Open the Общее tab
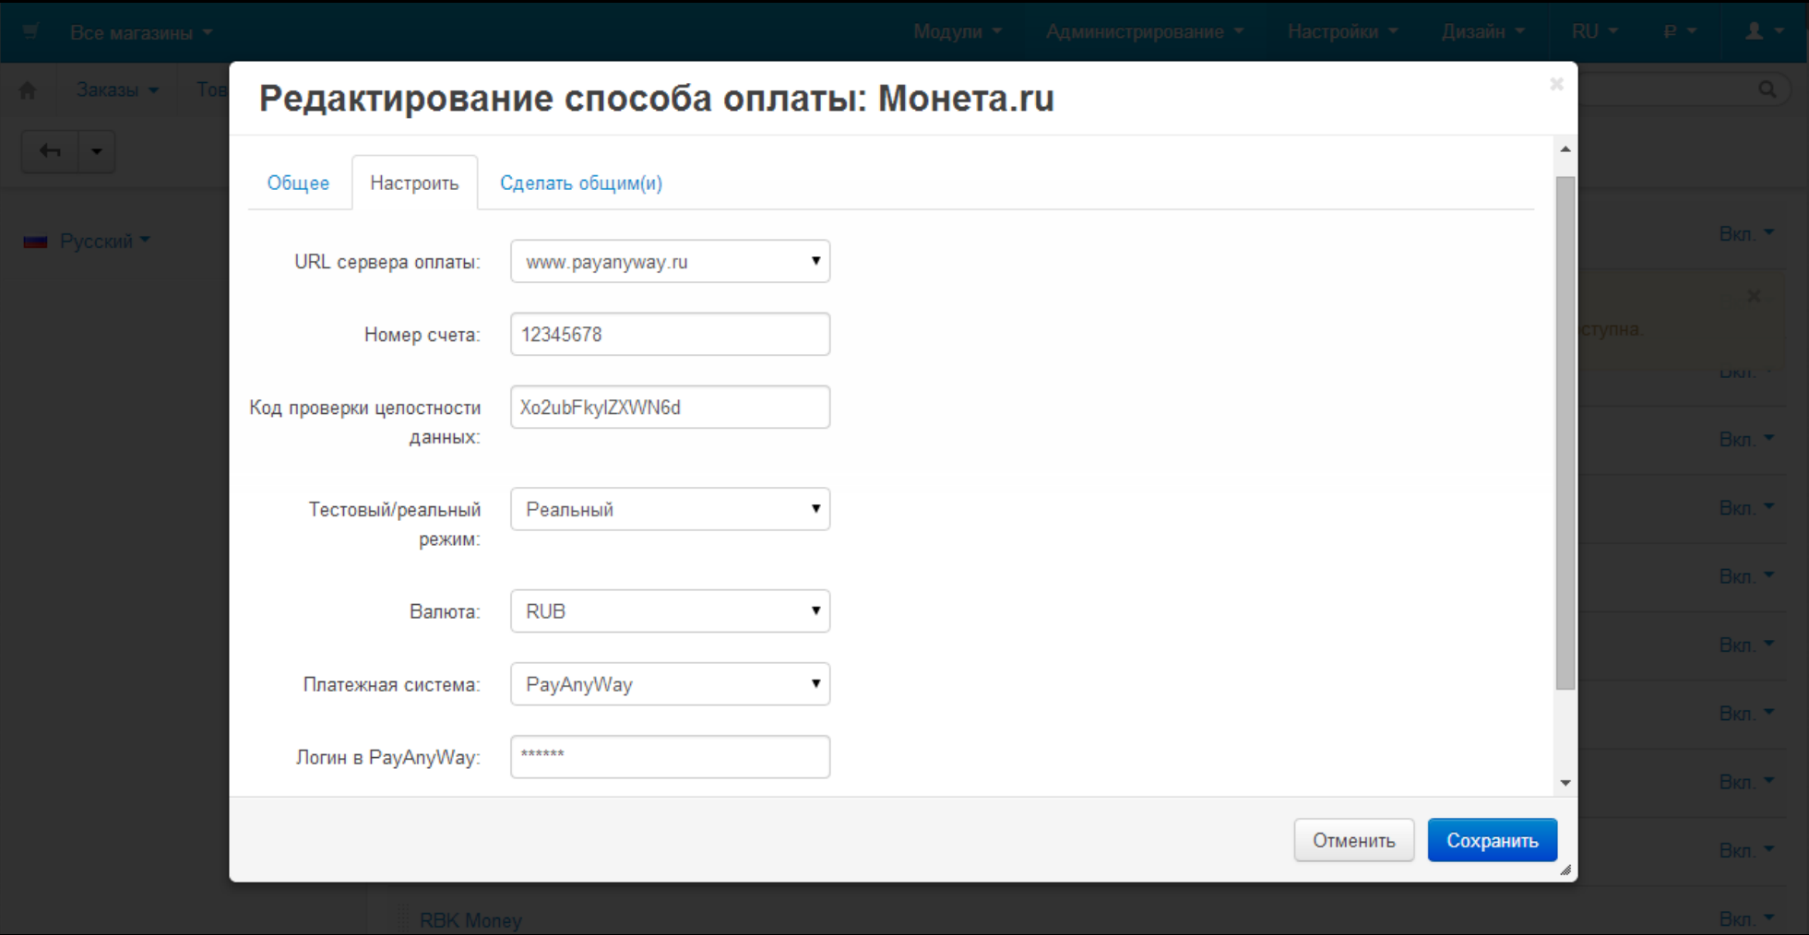Image resolution: width=1809 pixels, height=935 pixels. [x=298, y=183]
